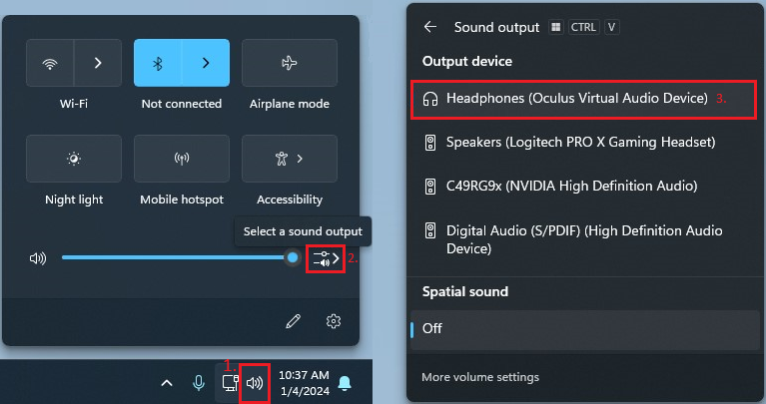Click the pencil edit quick settings icon
766x404 pixels.
(293, 321)
